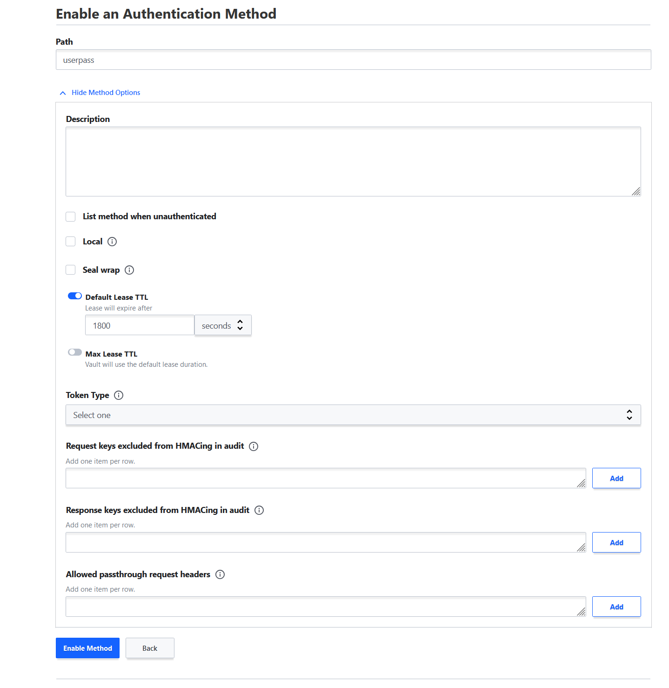The height and width of the screenshot is (688, 669).
Task: Turn off the Default Lease TTL toggle
Action: pos(75,296)
